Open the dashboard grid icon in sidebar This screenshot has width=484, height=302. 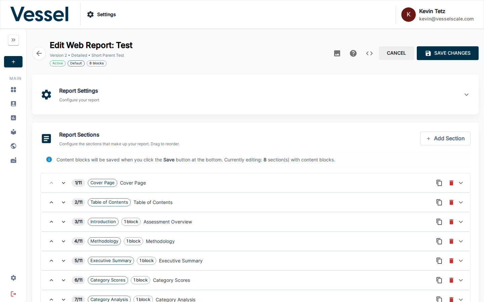point(13,90)
